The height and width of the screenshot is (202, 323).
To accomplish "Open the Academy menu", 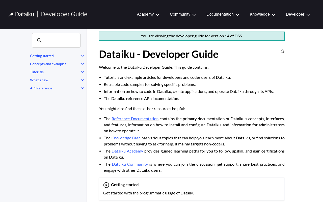I will pyautogui.click(x=145, y=14).
